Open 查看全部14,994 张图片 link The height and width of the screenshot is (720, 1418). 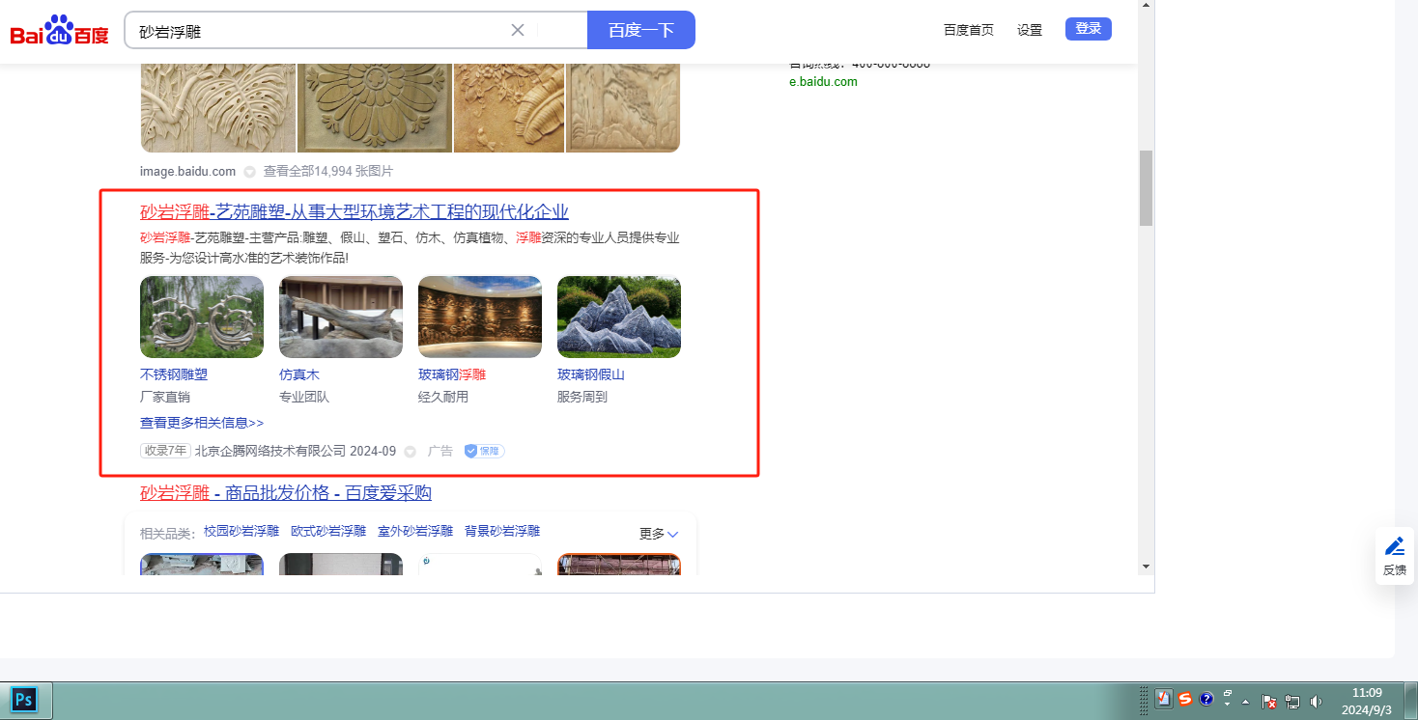328,172
